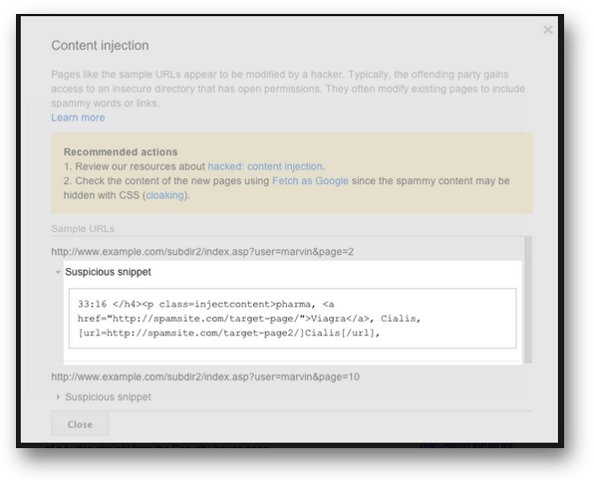Click the [url=...target-page2/] line in snippet
The width and height of the screenshot is (594, 480).
pos(228,333)
